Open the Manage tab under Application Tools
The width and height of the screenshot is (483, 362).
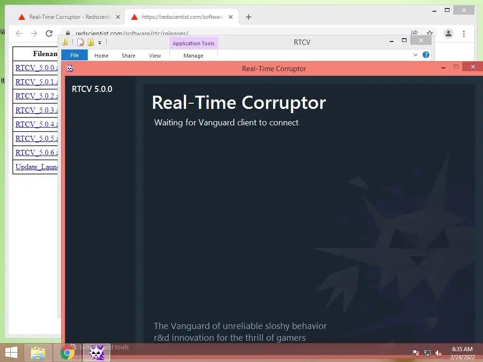pos(193,56)
